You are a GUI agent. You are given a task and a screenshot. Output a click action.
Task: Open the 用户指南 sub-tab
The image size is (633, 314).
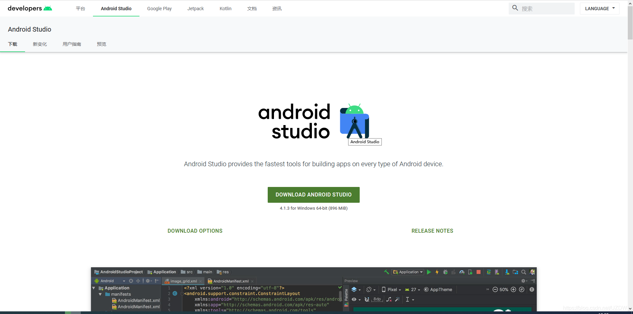coord(72,44)
